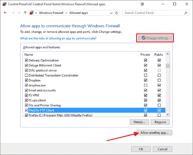
Task: Maximize the Allowed apps window
Action: pyautogui.click(x=175, y=4)
